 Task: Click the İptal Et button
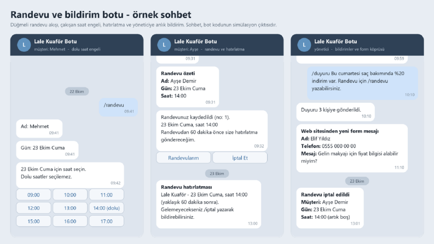240,158
